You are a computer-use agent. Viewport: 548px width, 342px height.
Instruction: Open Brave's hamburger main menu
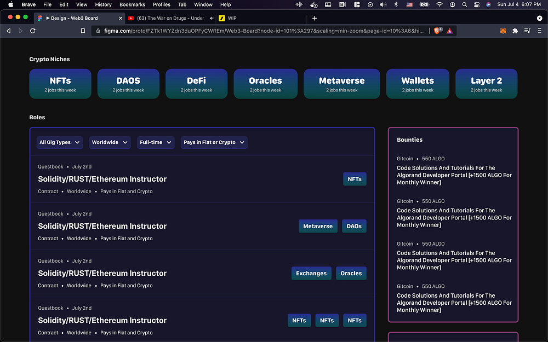pyautogui.click(x=540, y=31)
